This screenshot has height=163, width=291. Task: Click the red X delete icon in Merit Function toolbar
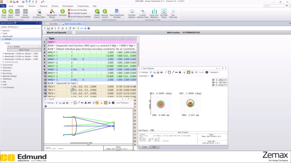(x=59, y=28)
